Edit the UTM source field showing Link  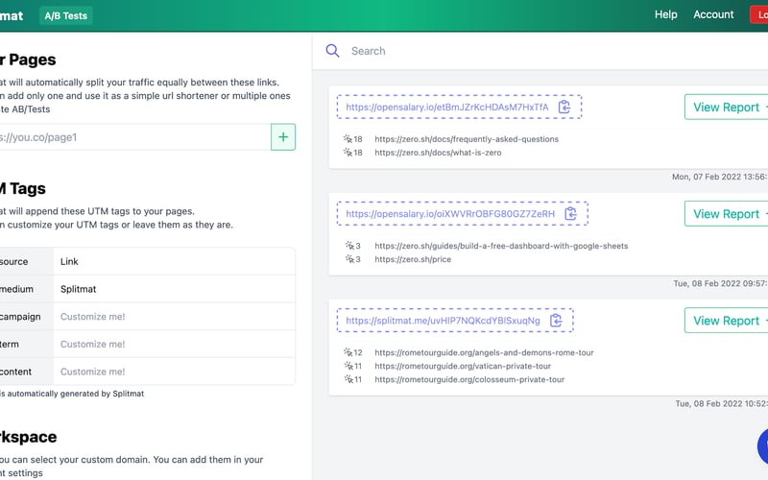pyautogui.click(x=175, y=261)
